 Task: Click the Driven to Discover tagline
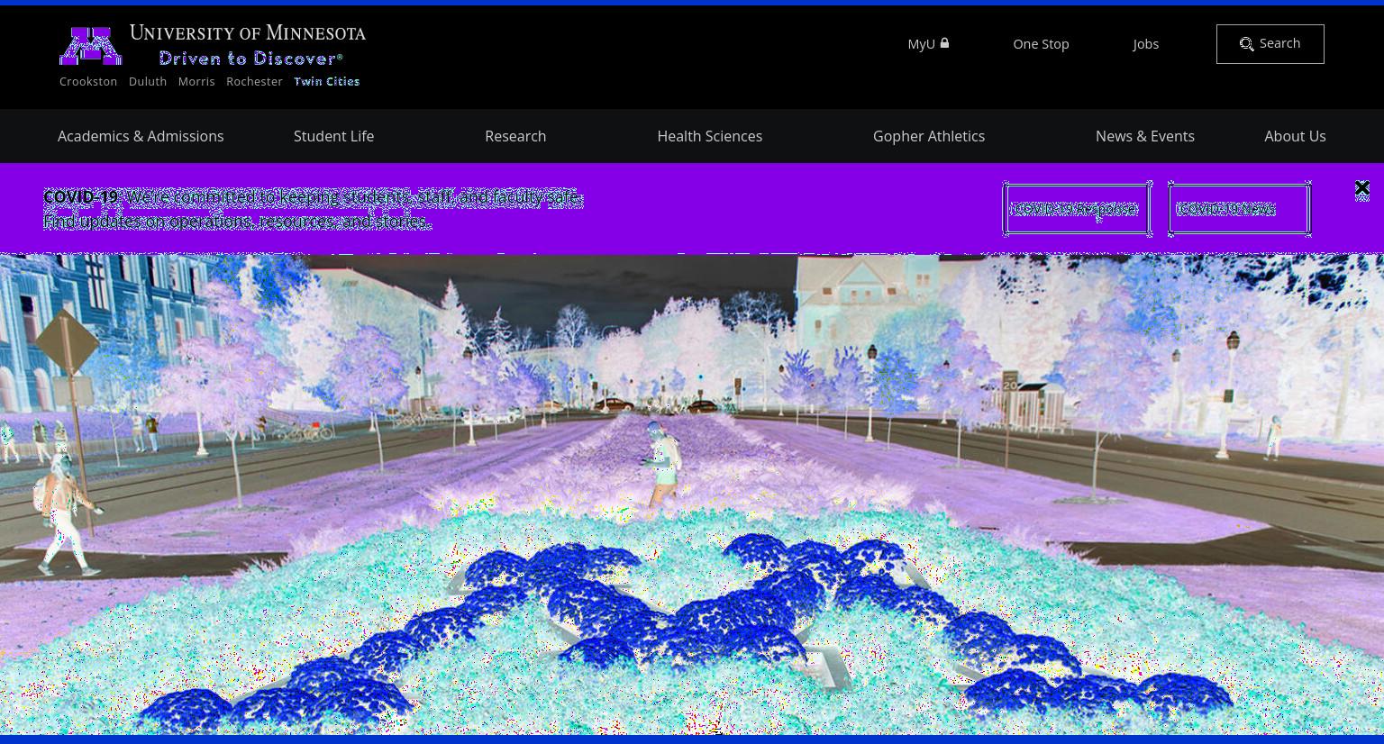click(250, 59)
